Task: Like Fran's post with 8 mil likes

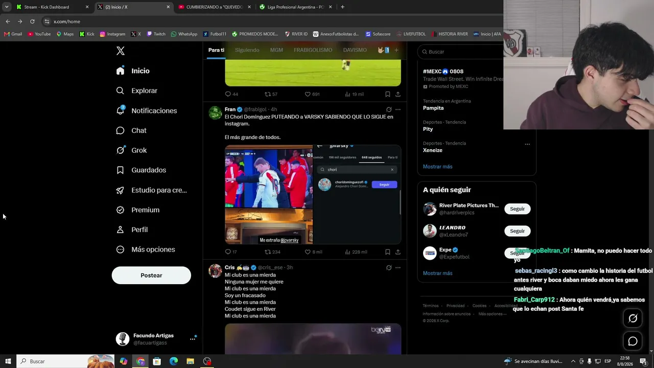Action: pos(313,251)
